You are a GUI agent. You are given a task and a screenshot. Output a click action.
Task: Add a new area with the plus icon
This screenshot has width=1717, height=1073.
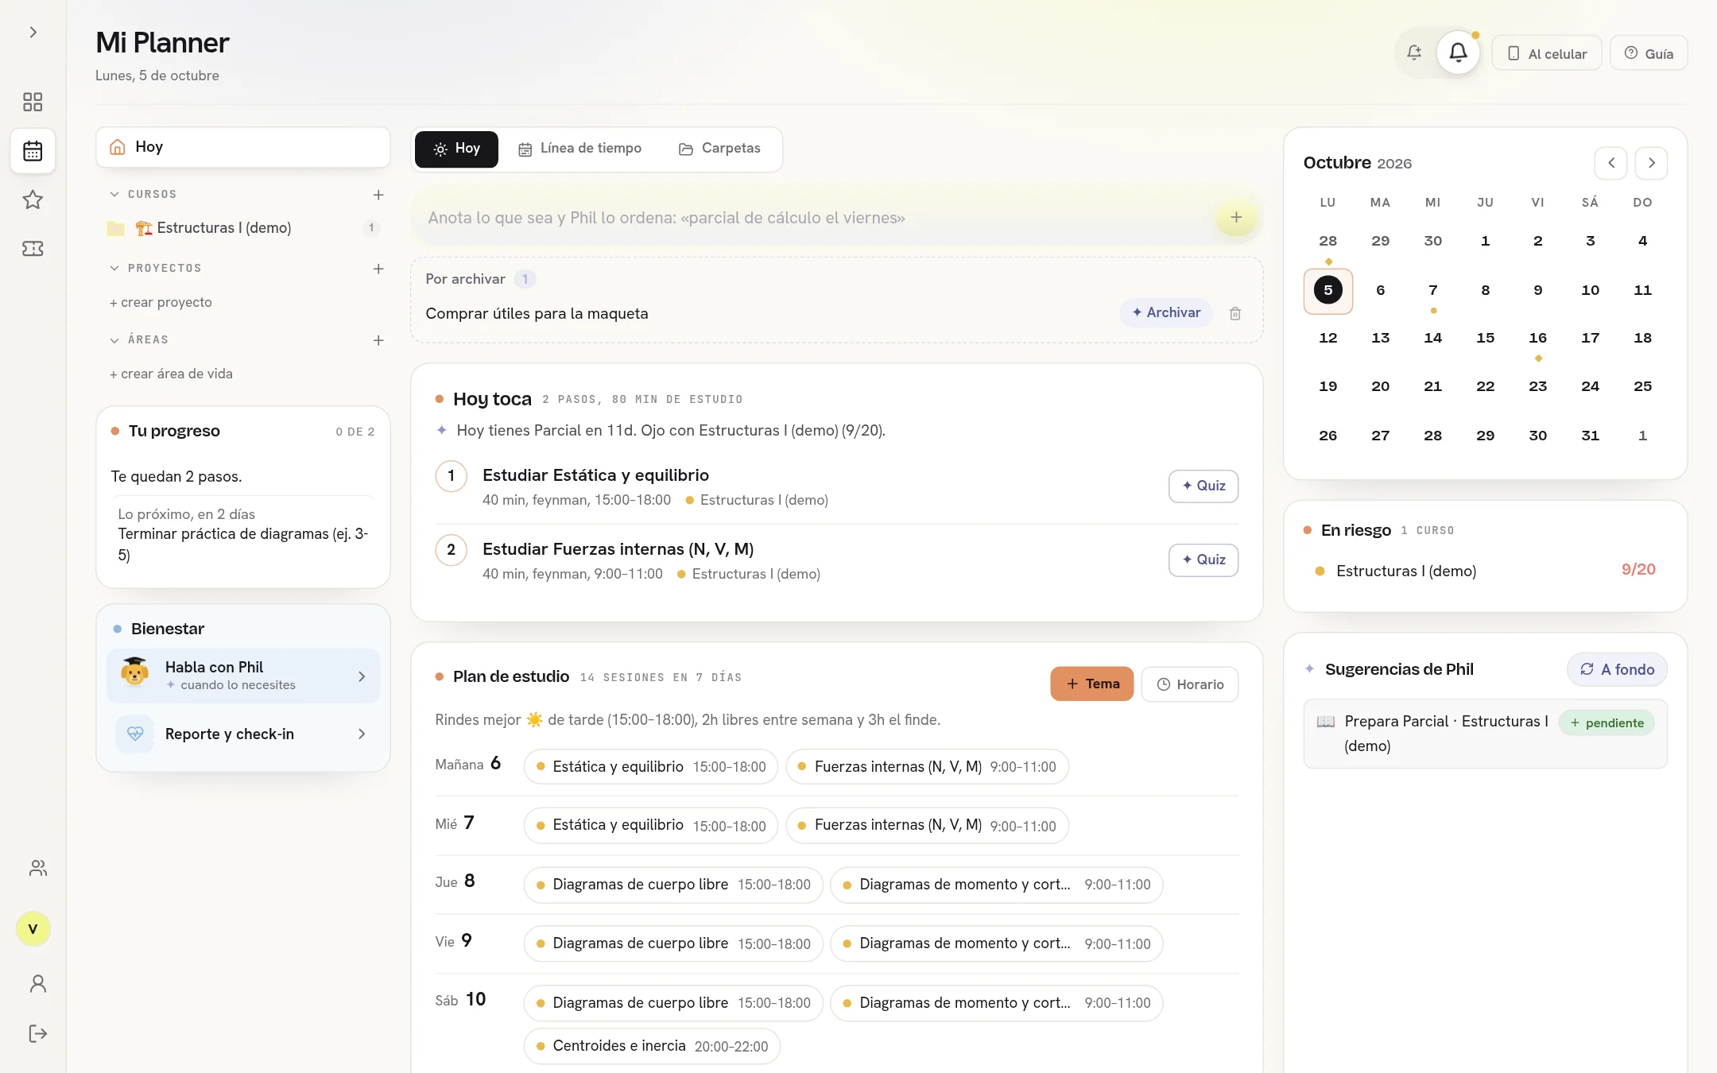click(378, 340)
